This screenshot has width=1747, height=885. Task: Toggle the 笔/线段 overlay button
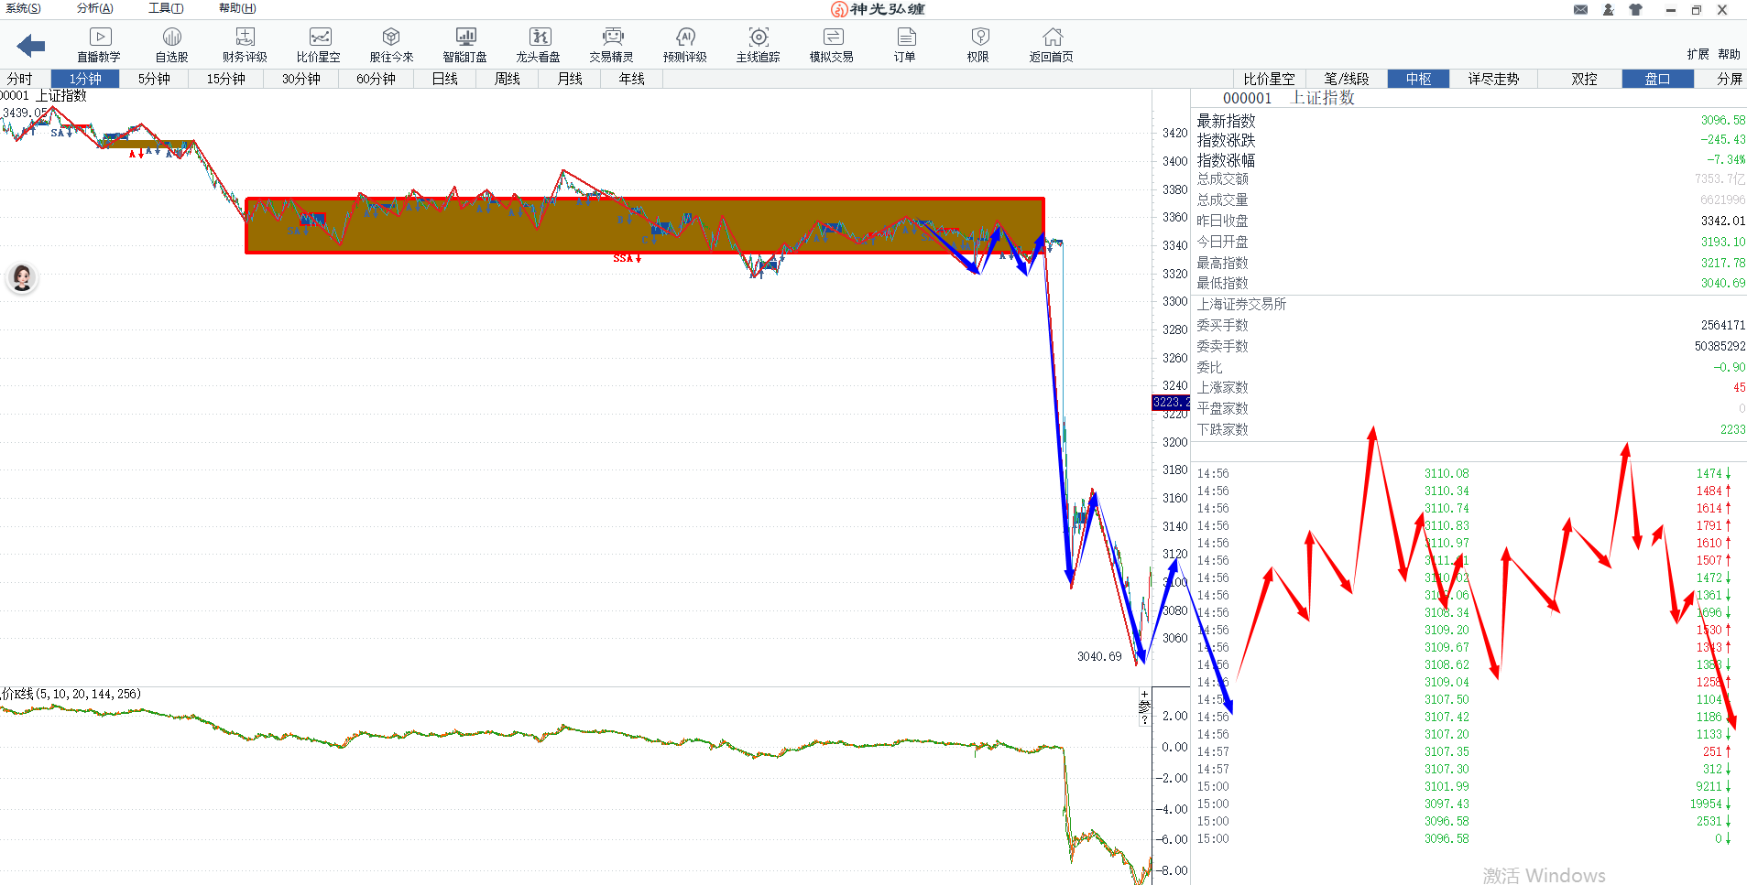click(x=1346, y=79)
